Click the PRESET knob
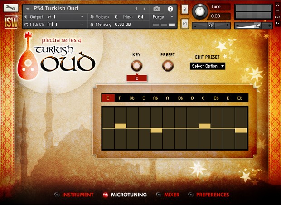This screenshot has height=205, width=281. point(168,66)
